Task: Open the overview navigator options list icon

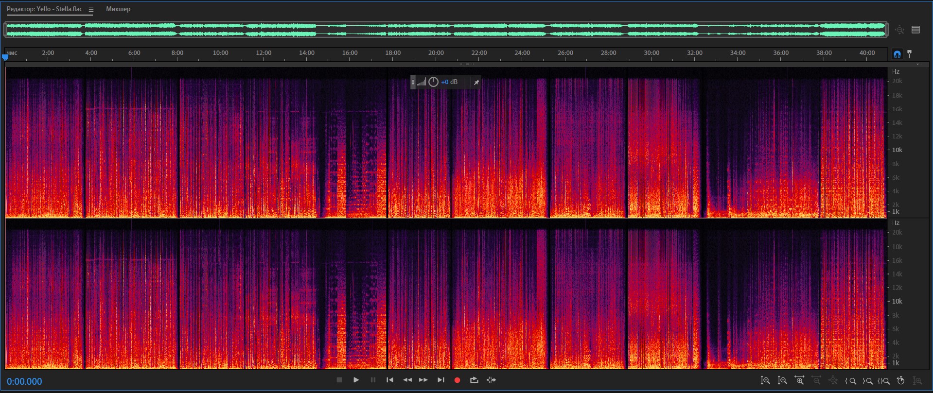Action: pos(915,30)
